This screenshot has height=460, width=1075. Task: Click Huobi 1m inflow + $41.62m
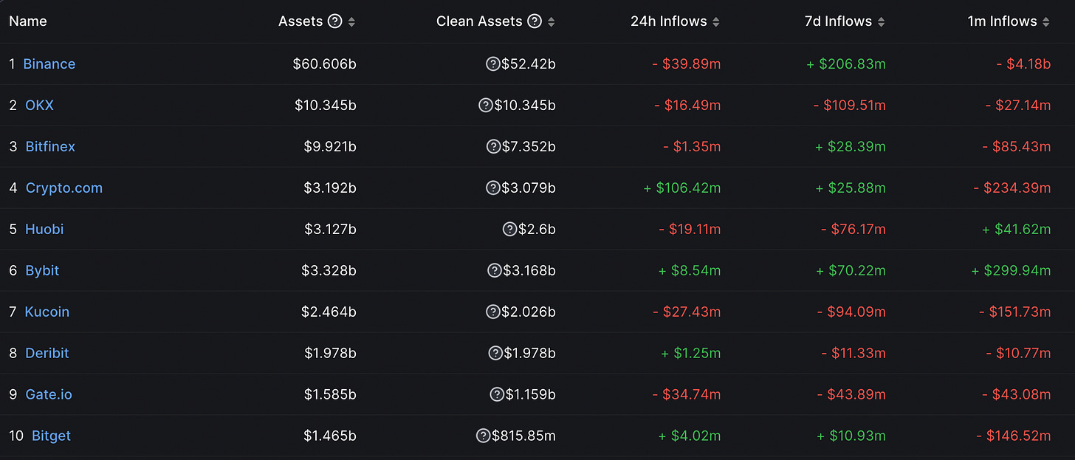click(x=1017, y=230)
